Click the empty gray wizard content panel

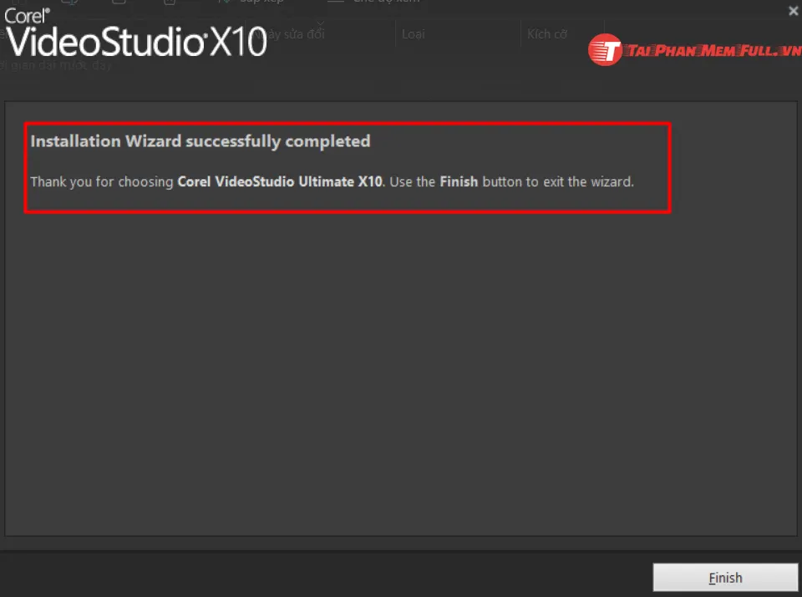click(401, 374)
